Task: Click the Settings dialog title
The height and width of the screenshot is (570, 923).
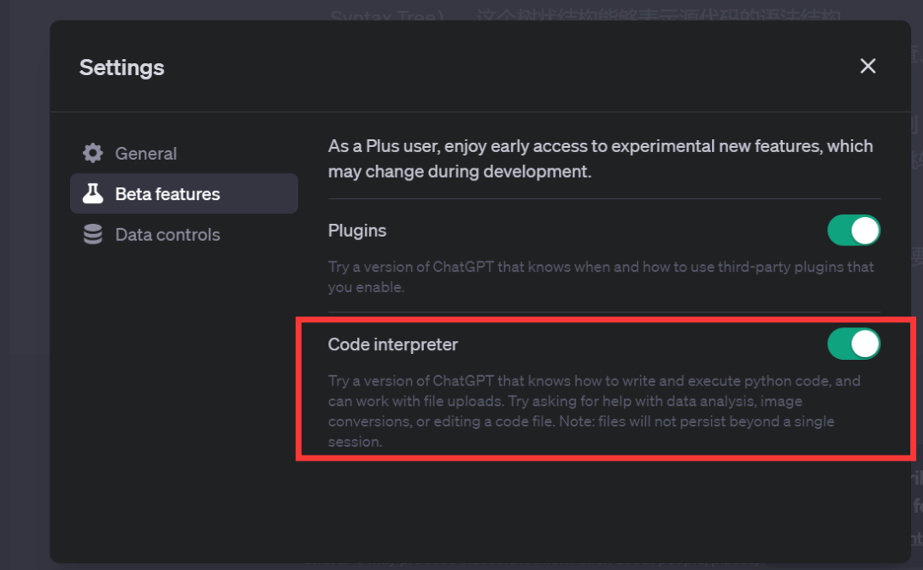Action: [122, 68]
